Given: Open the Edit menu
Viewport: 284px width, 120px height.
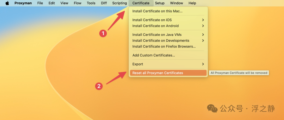Looking at the screenshot, I should pos(52,3).
